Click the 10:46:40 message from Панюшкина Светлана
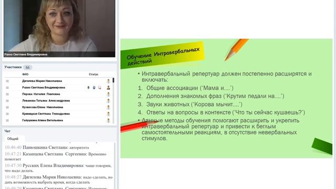336x189 pixels. [x=47, y=148]
